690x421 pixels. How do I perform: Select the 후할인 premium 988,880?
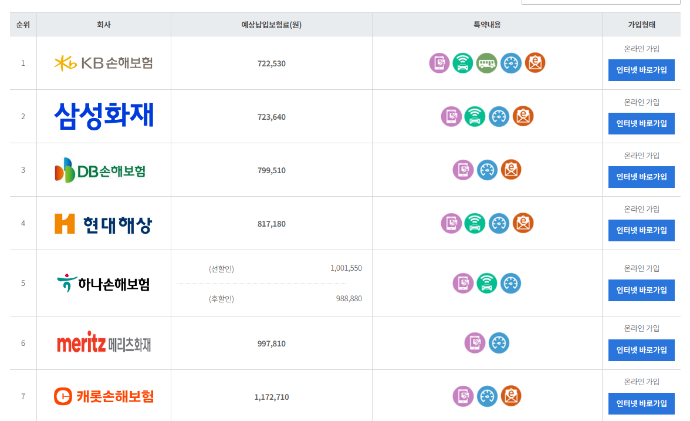[x=349, y=298]
